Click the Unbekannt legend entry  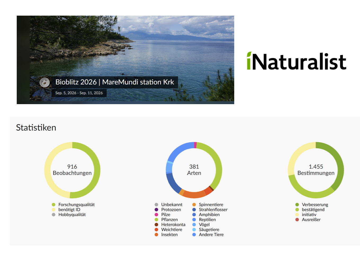[x=168, y=205]
